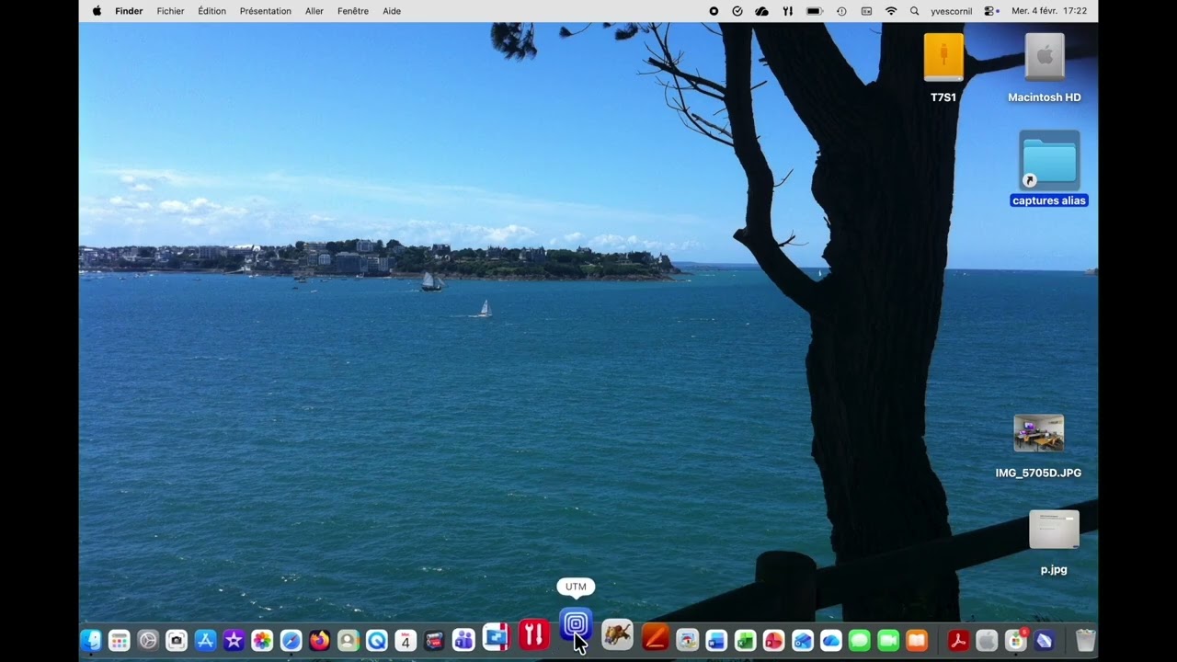Launch FaceTime from the Dock
Screen dimensions: 1177x662
(888, 641)
